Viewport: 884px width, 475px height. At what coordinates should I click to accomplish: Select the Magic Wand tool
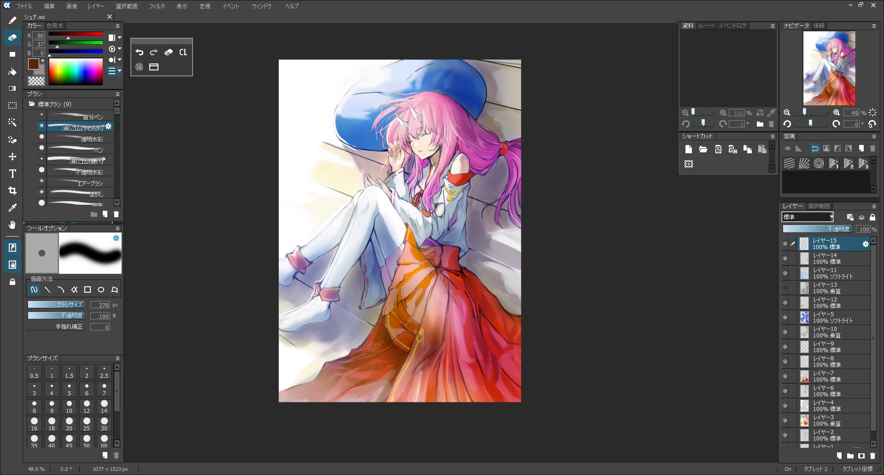pyautogui.click(x=12, y=122)
